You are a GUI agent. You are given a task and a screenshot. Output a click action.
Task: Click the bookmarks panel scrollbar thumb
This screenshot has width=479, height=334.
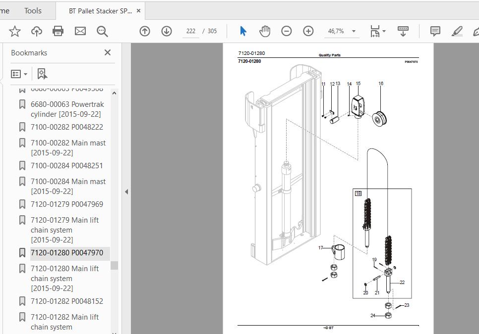[114, 265]
